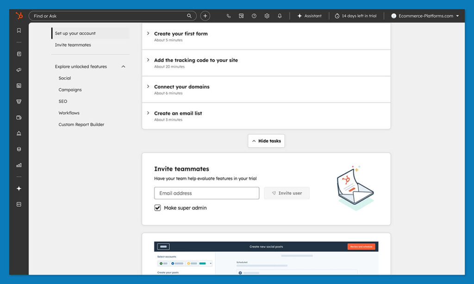Uncheck Make super admin
Viewport: 474px width, 284px height.
[157, 208]
